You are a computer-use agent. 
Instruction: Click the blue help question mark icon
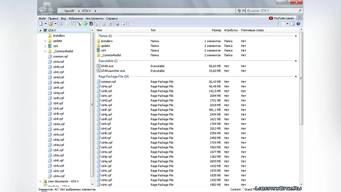[298, 24]
